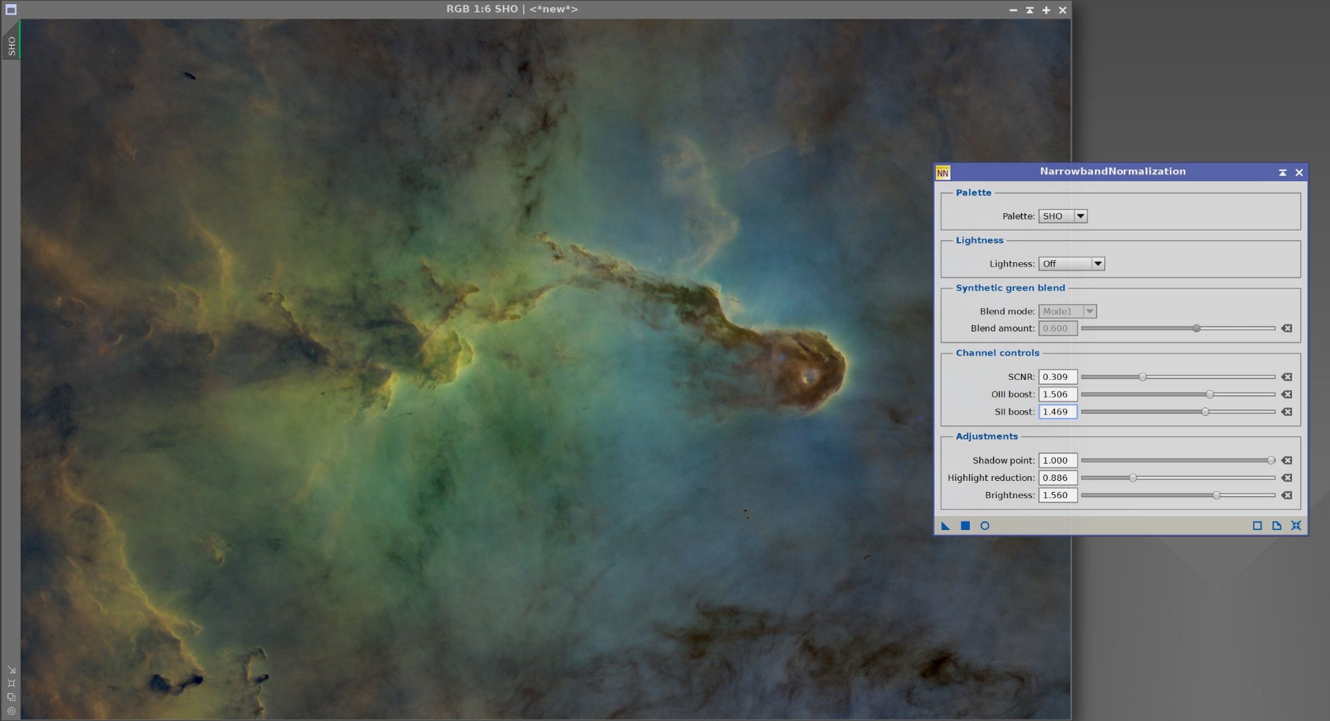Focus the SCNR value field 0.309
Image resolution: width=1330 pixels, height=721 pixels.
pos(1058,377)
